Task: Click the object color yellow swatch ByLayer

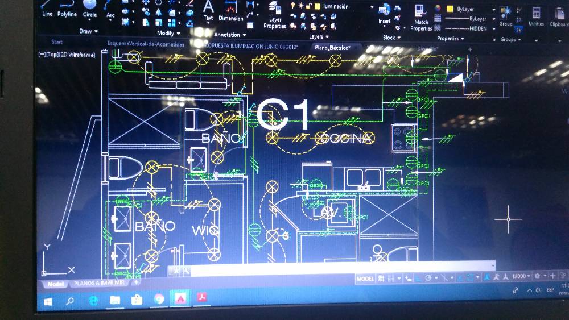Action: point(450,9)
